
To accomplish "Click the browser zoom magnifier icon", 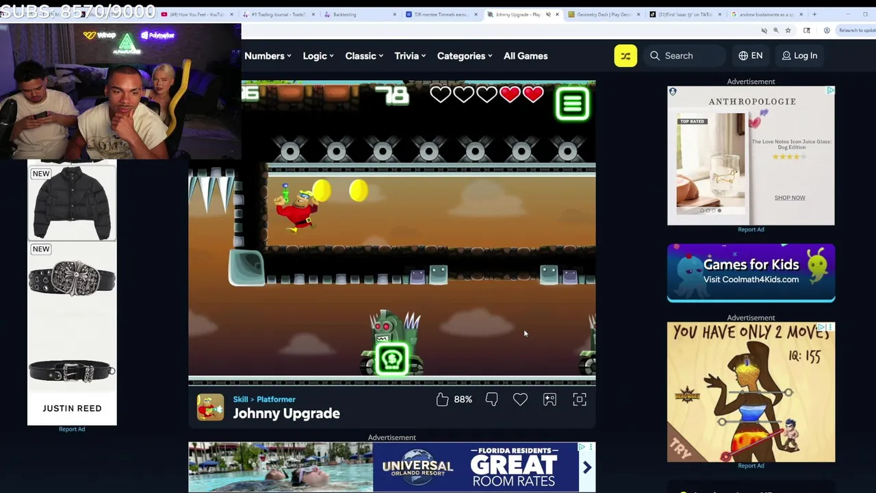I will tap(776, 30).
